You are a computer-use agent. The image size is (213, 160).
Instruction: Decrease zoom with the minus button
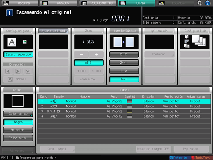pyautogui.click(x=81, y=54)
